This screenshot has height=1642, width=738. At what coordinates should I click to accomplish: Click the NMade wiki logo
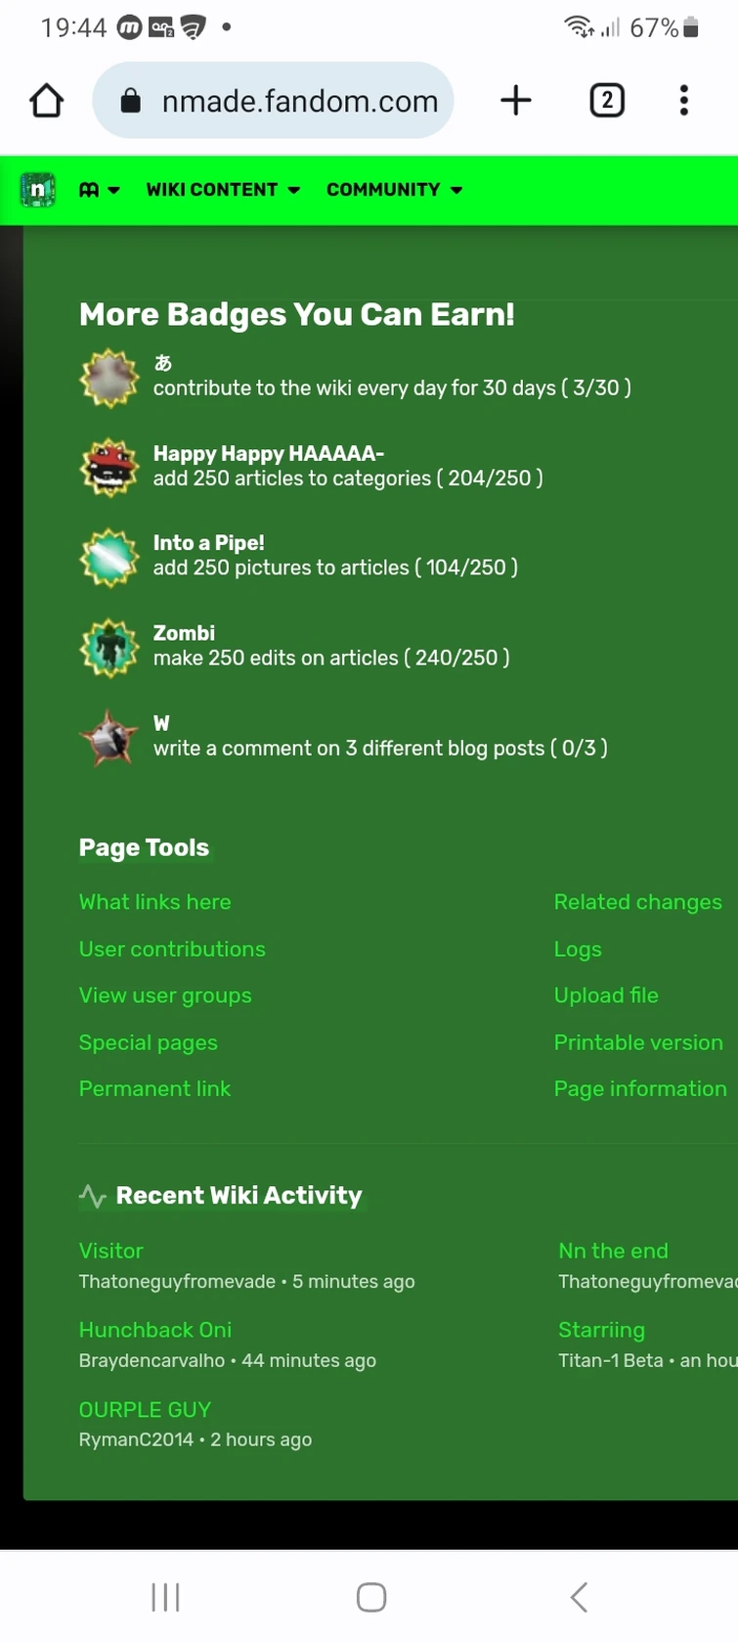point(36,189)
